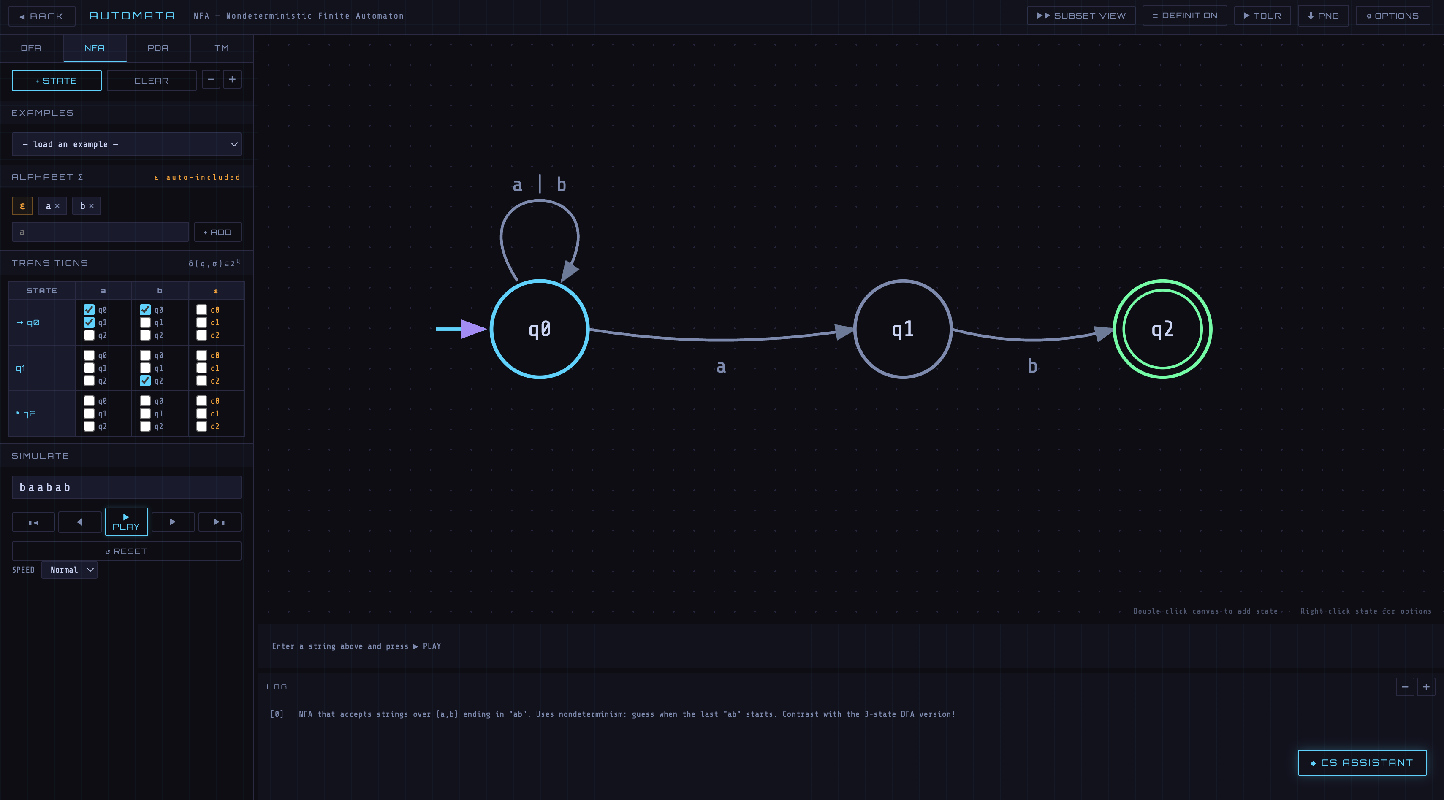Skip to end of simulation

(219, 522)
